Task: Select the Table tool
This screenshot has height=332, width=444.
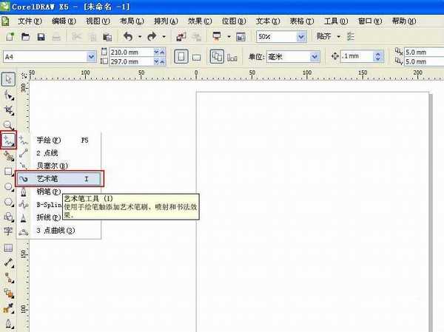Action: (8, 248)
